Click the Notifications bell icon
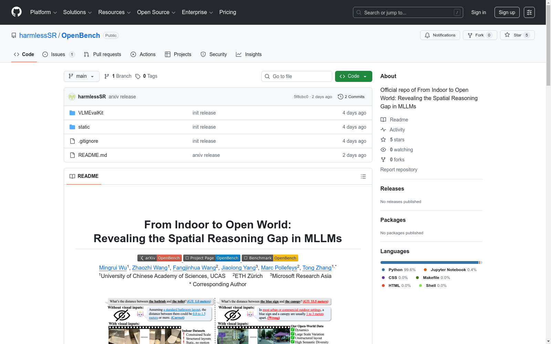Screen dimensions: 551x344 tap(427, 35)
